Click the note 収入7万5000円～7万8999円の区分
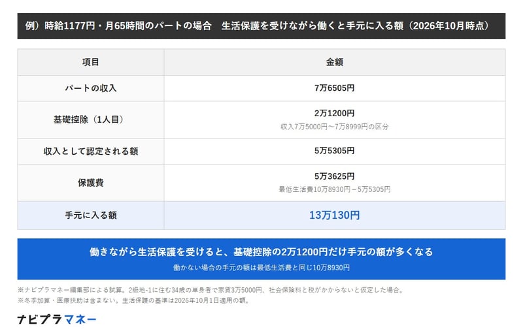The height and width of the screenshot is (335, 523). click(x=334, y=127)
